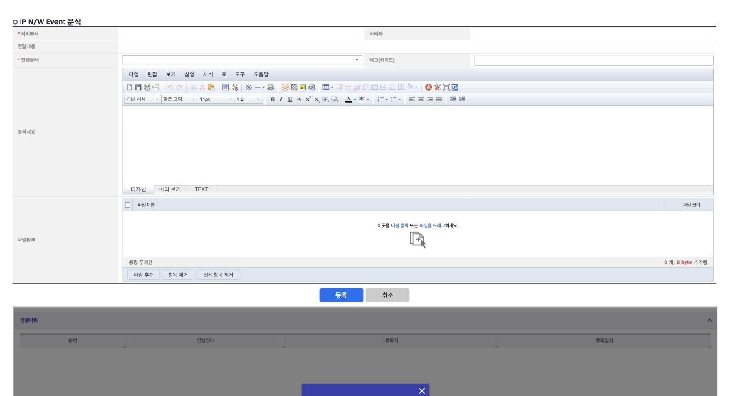729x396 pixels.
Task: Apply superscript formatting
Action: point(308,99)
